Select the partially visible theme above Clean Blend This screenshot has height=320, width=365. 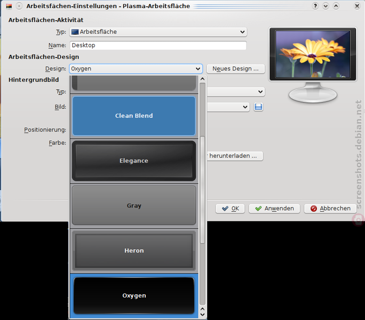pyautogui.click(x=134, y=83)
